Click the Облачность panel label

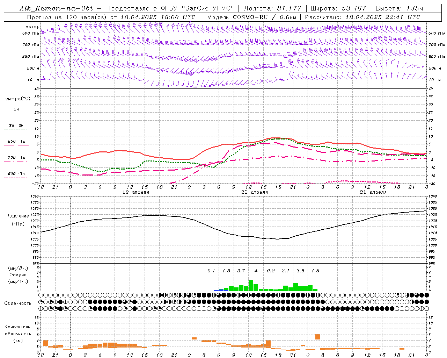(x=18, y=303)
